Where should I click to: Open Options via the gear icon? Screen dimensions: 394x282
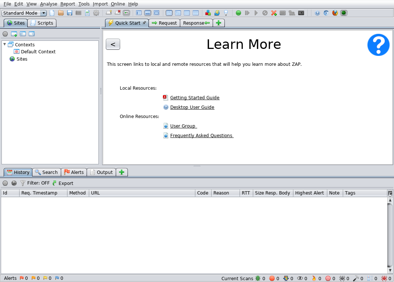[x=96, y=13]
